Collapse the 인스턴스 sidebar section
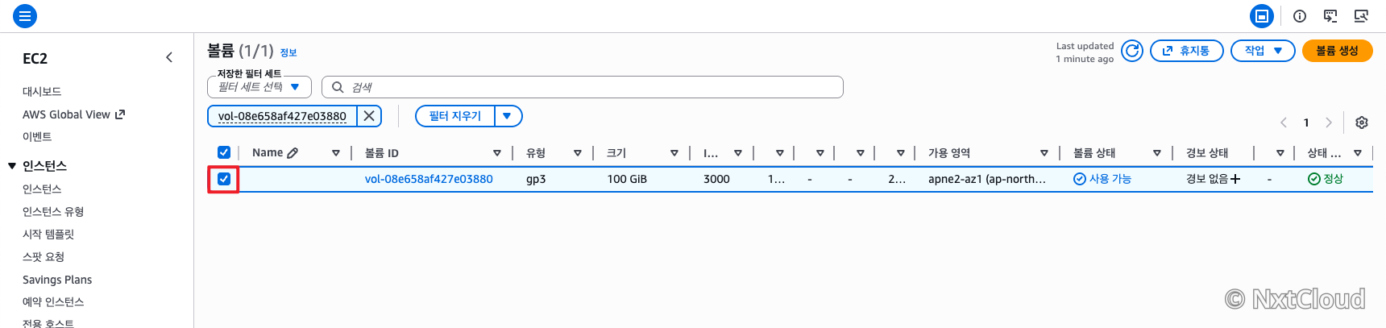The image size is (1386, 328). pyautogui.click(x=12, y=166)
